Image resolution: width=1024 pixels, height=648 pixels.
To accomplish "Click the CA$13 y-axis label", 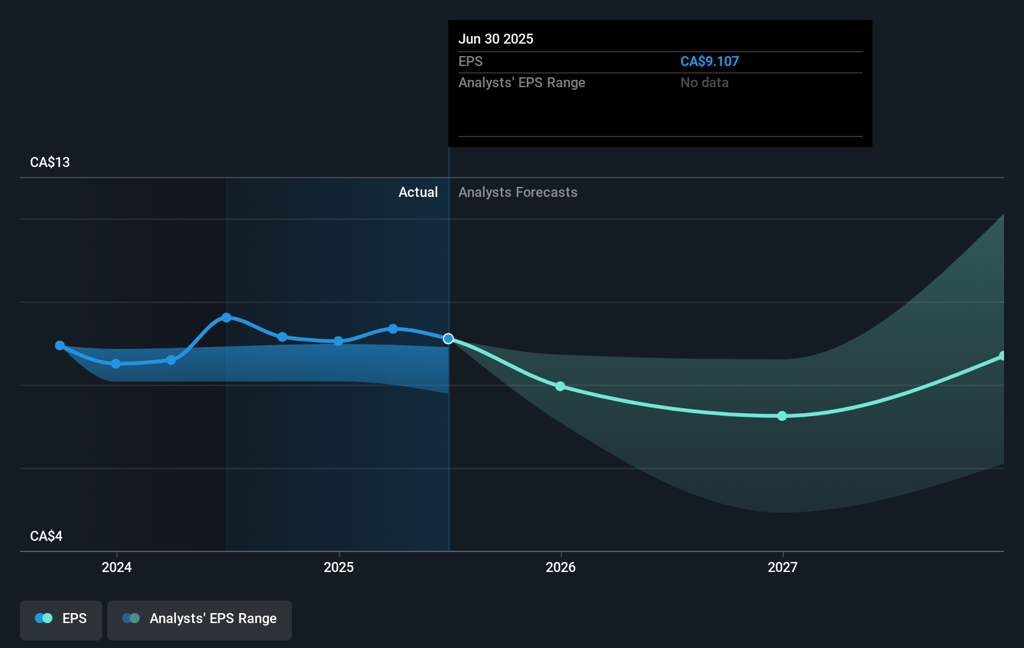I will tap(50, 163).
